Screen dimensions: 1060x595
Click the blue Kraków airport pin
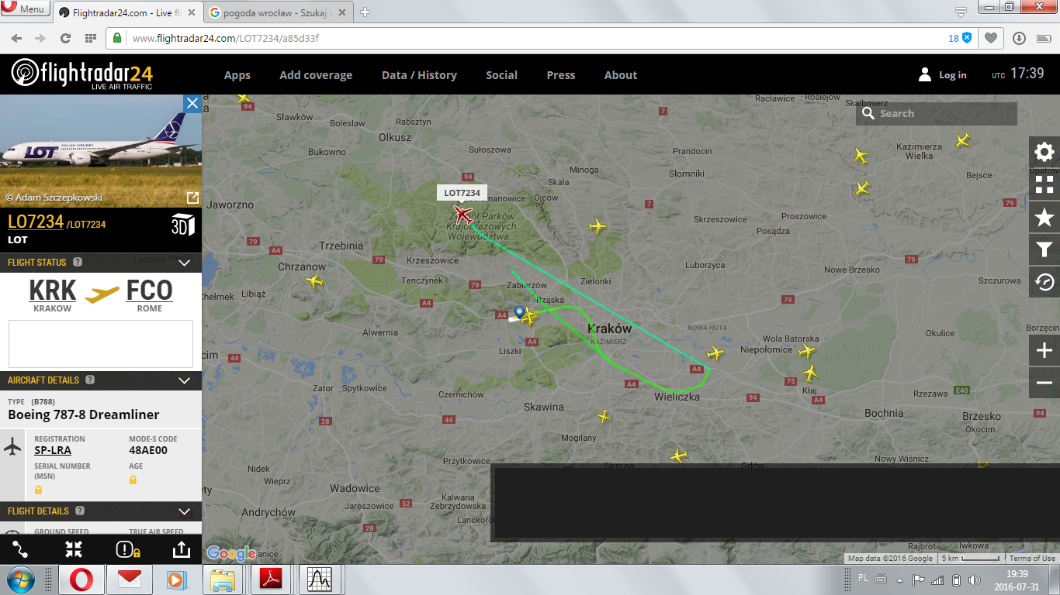518,312
